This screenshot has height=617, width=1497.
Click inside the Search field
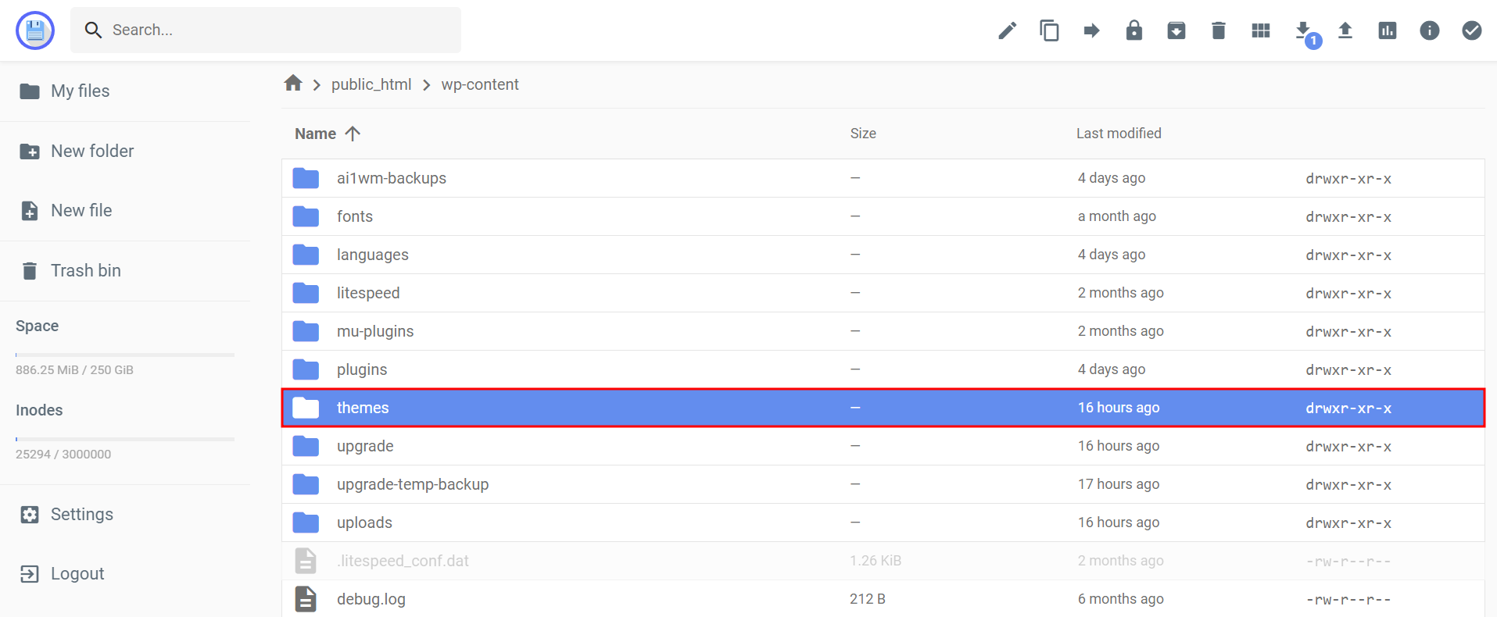(x=266, y=30)
